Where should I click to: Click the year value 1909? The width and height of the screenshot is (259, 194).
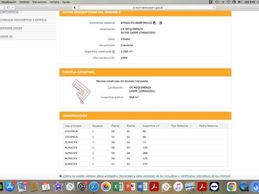click(124, 58)
